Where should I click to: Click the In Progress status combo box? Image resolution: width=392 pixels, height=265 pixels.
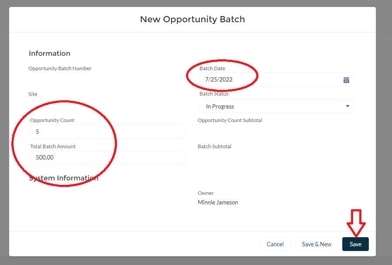point(271,106)
